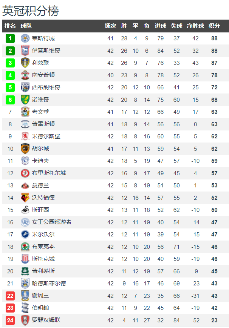
Task: Click the 进球 column header
Action: click(x=160, y=26)
